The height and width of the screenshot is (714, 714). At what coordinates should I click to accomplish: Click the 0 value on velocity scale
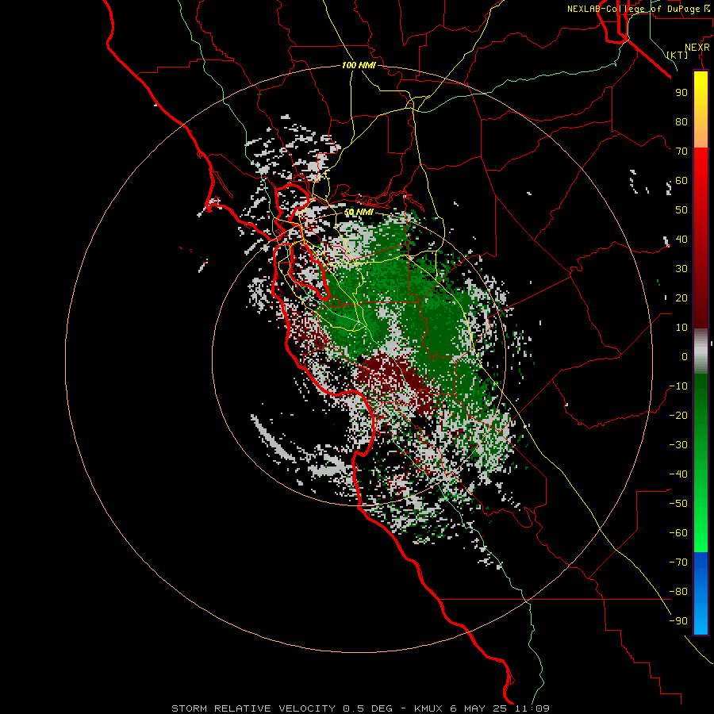[685, 356]
